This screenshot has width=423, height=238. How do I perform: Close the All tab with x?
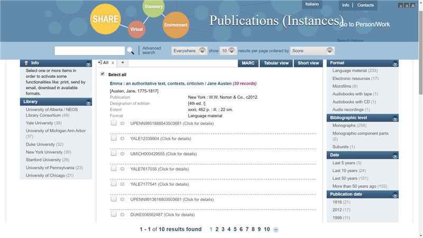click(x=113, y=63)
